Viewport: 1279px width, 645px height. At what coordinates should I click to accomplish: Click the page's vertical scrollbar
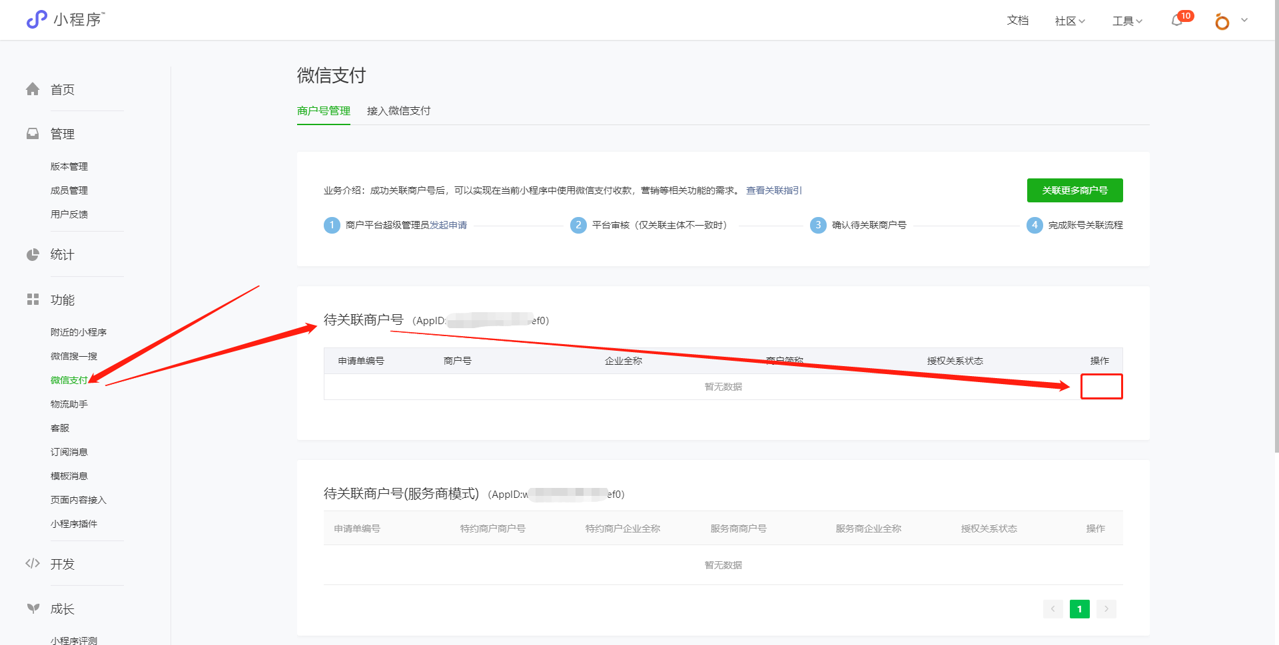(1276, 226)
